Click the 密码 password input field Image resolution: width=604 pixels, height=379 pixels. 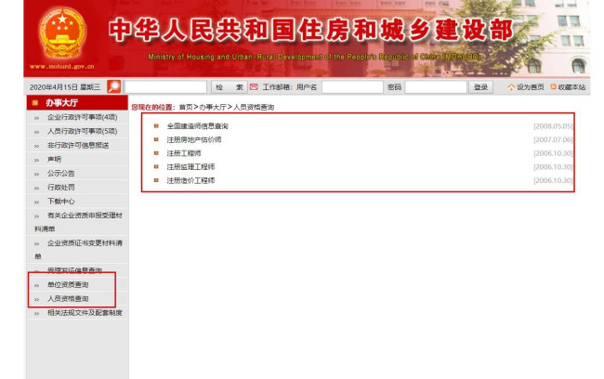[x=435, y=87]
